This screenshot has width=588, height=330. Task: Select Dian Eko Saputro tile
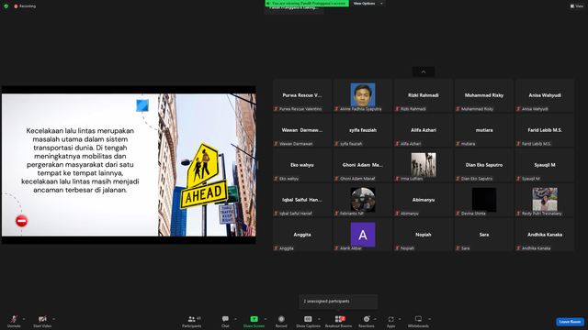(484, 165)
